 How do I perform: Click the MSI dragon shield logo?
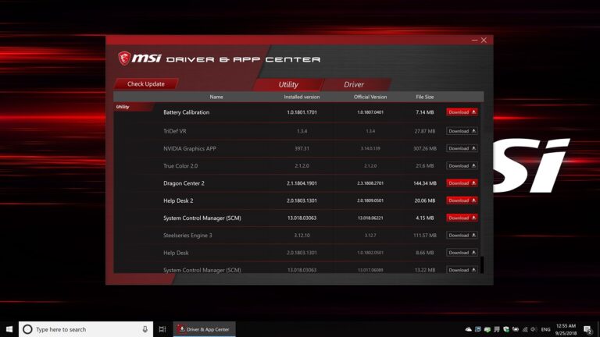tap(124, 59)
